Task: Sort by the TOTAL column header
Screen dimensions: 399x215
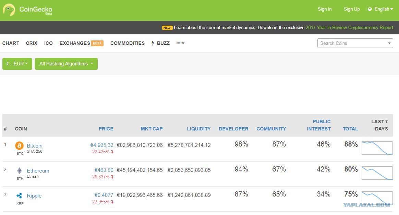Action: 350,129
